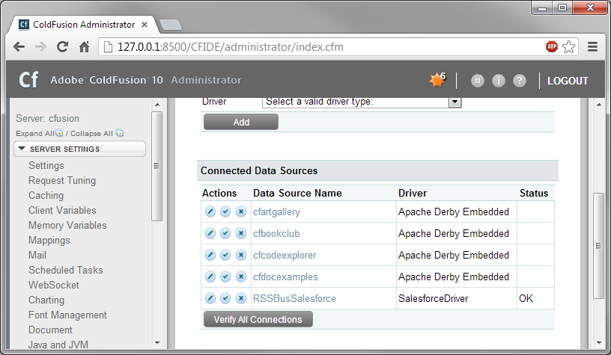Delete the cfcodeexplorer data source
This screenshot has height=355, width=611.
click(240, 256)
